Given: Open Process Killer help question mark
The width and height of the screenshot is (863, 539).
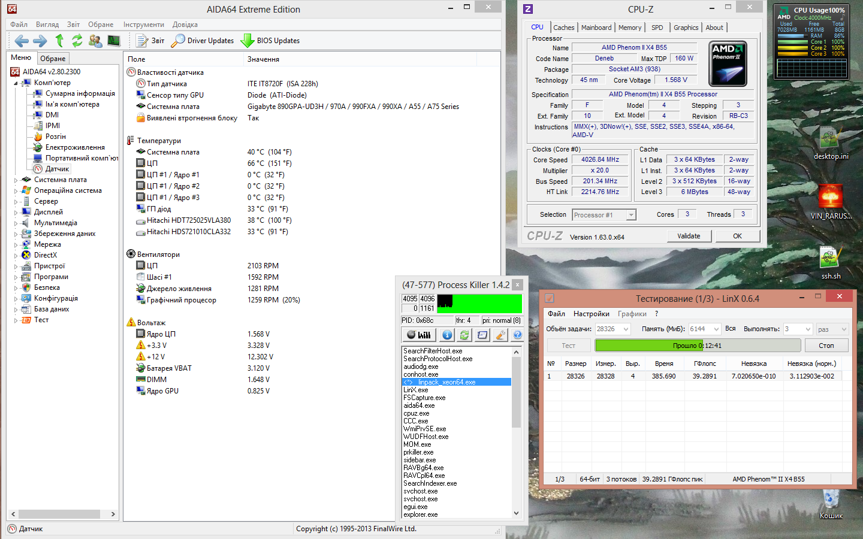Looking at the screenshot, I should [x=517, y=335].
